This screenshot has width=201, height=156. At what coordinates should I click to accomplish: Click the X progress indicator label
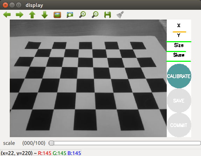pyautogui.click(x=179, y=25)
